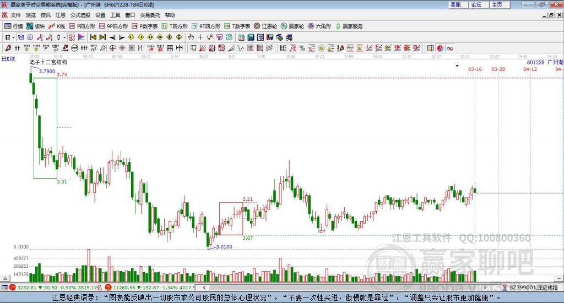564x303 pixels.
Task: Select the hand pan tool
Action: click(191, 37)
